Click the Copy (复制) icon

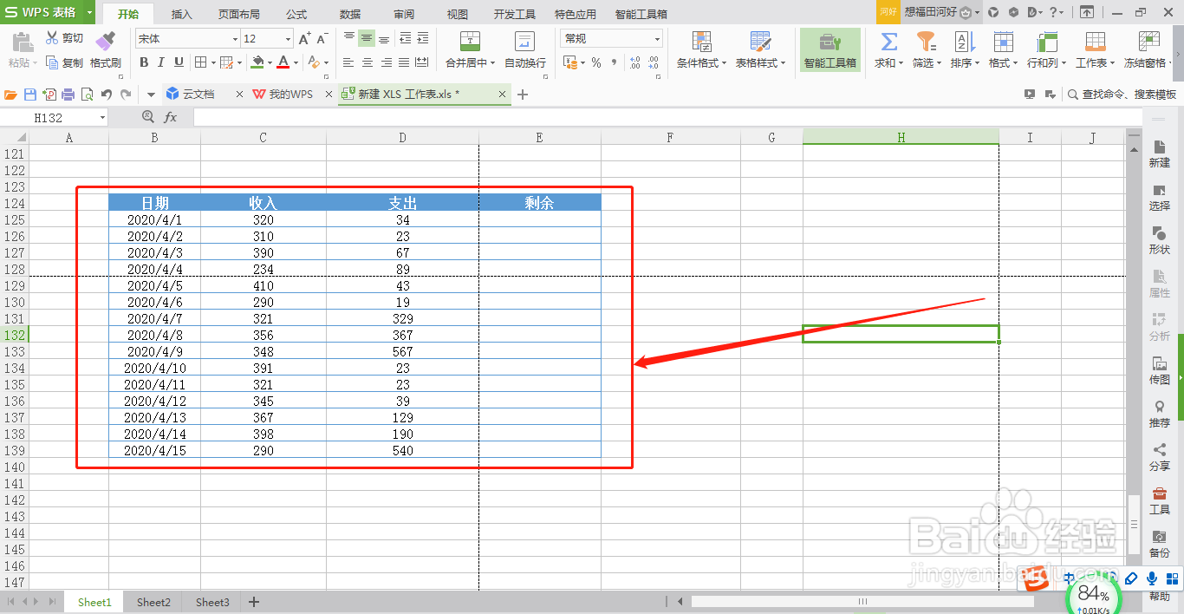click(51, 62)
